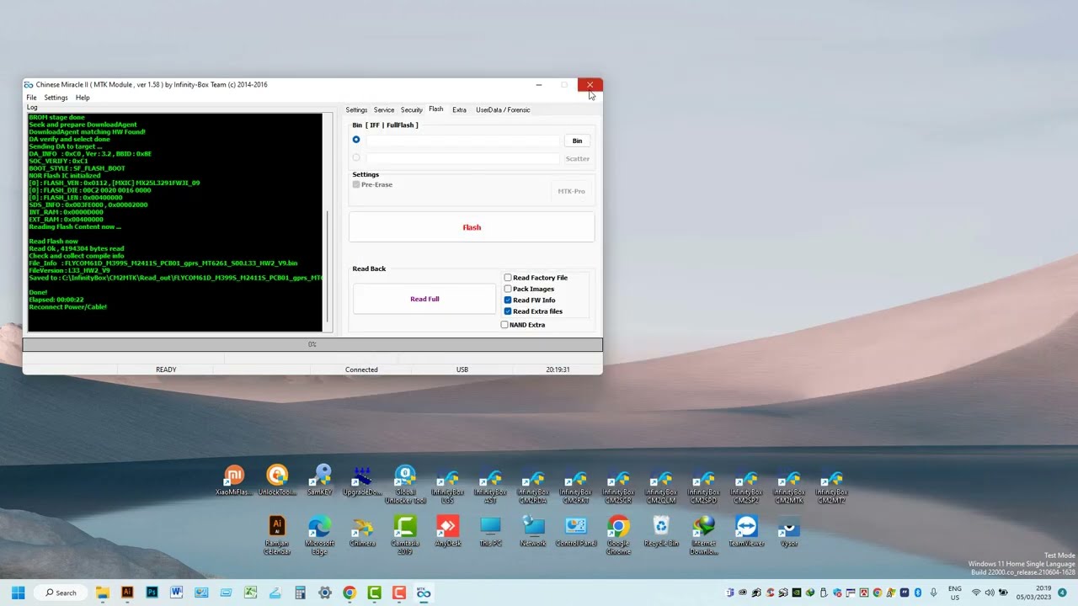Viewport: 1078px width, 606px height.
Task: Click the log panel vertical scrollbar
Action: 328,223
